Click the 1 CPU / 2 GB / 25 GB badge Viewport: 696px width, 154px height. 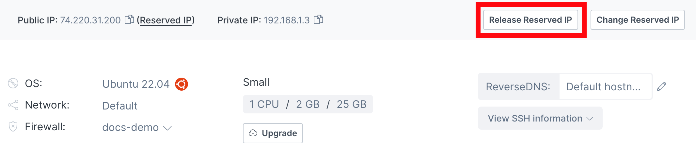tap(308, 104)
